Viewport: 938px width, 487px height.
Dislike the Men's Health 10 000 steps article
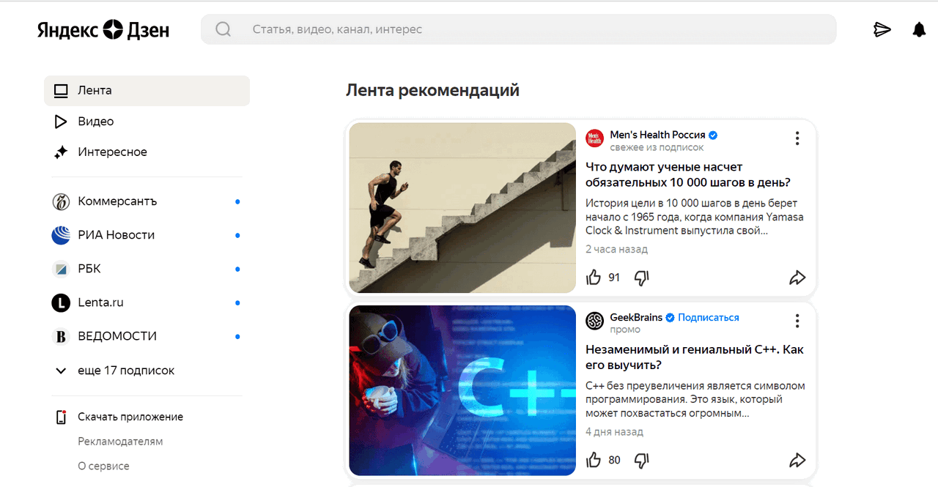coord(641,278)
